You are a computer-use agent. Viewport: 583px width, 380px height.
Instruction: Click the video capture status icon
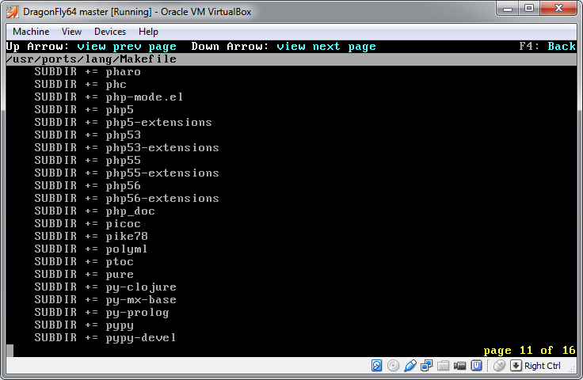click(x=460, y=366)
